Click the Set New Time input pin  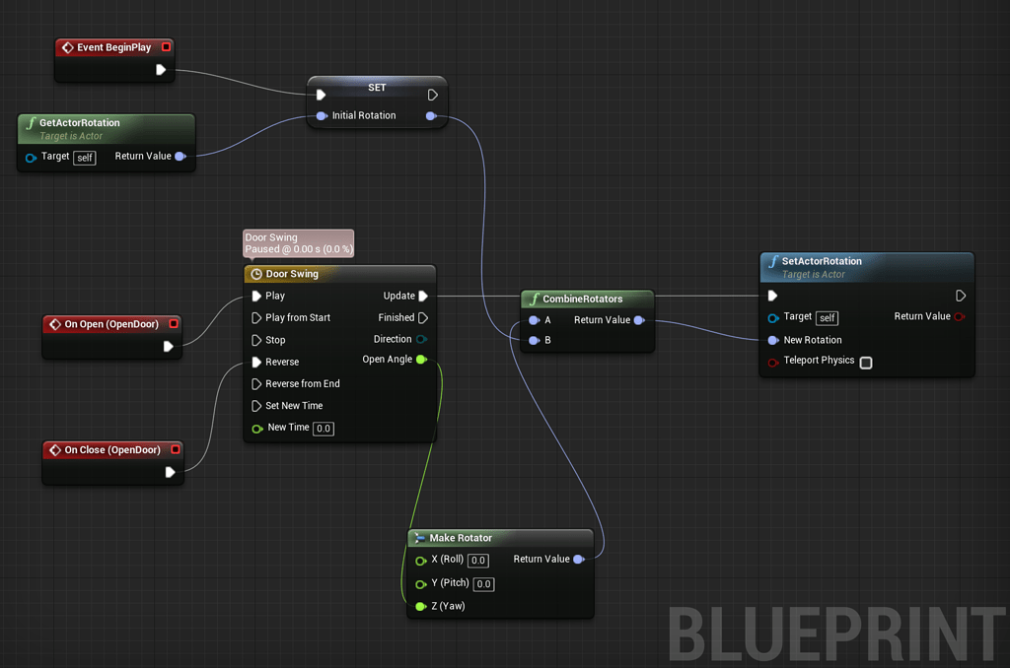click(x=256, y=406)
